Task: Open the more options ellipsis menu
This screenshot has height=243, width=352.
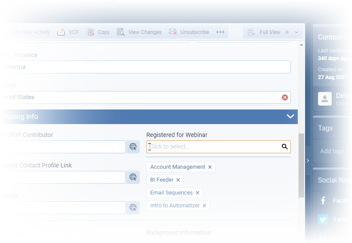Action: [220, 32]
